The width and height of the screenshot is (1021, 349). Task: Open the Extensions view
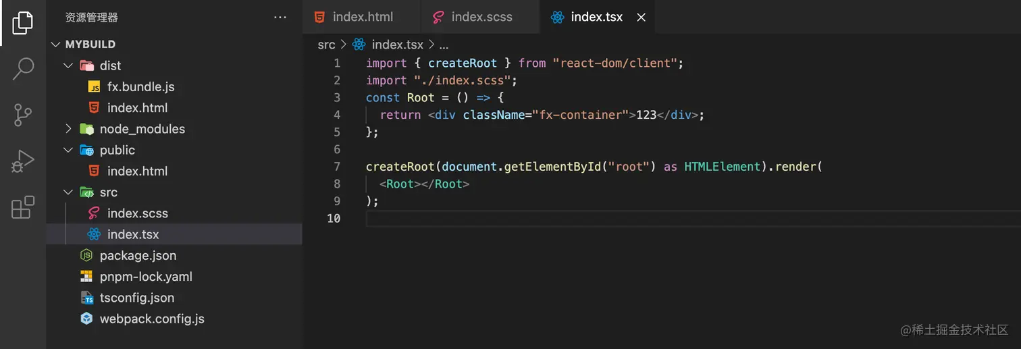(22, 207)
